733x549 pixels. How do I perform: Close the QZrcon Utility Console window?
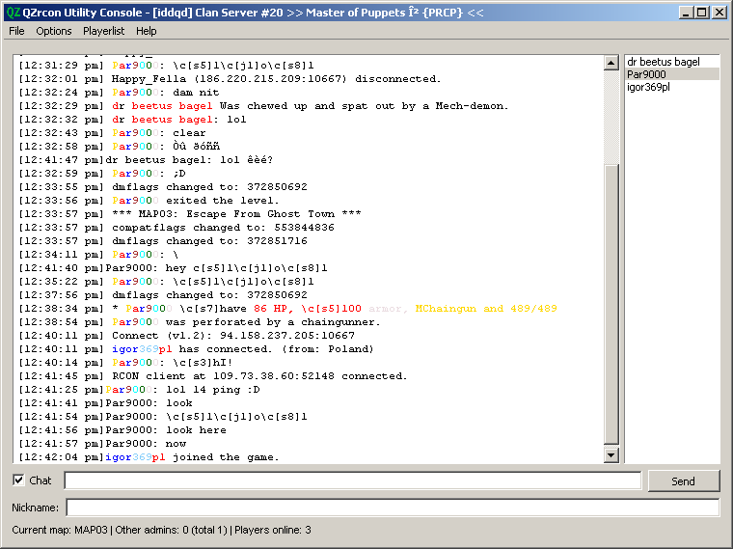click(719, 13)
